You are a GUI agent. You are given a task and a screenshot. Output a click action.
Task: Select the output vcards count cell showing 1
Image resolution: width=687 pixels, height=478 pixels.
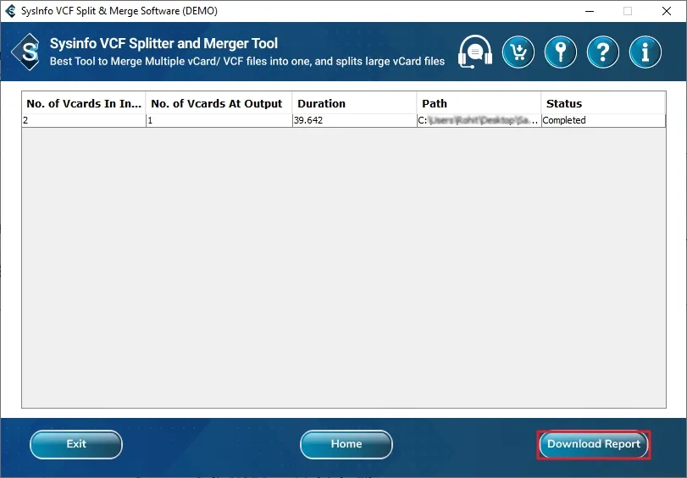[219, 120]
